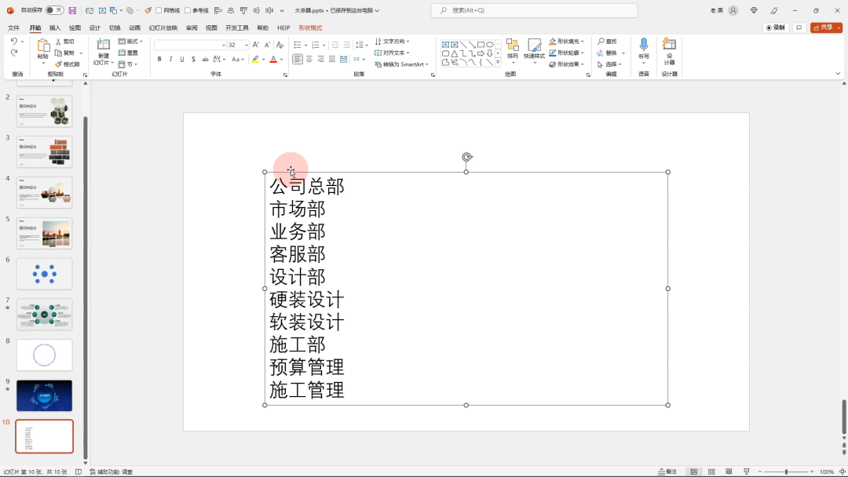Toggle AutoSave (自动保存) switch
Viewport: 848px width, 477px height.
pos(54,10)
